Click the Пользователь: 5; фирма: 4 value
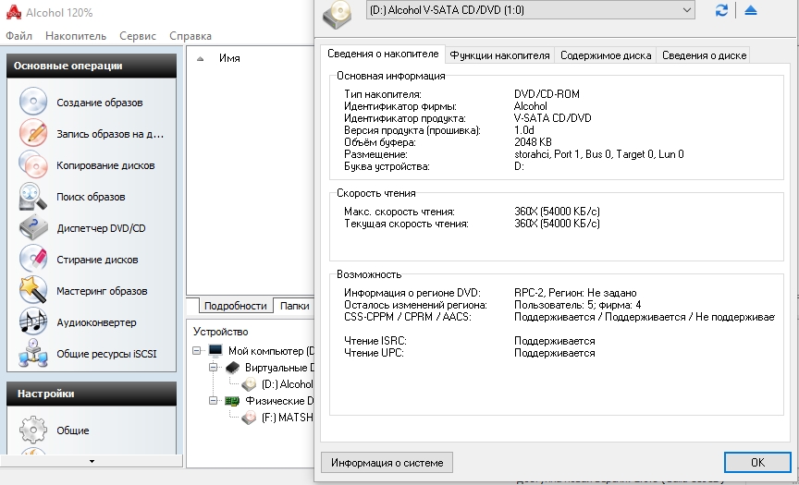Viewport: 799px width, 485px height. 577,305
